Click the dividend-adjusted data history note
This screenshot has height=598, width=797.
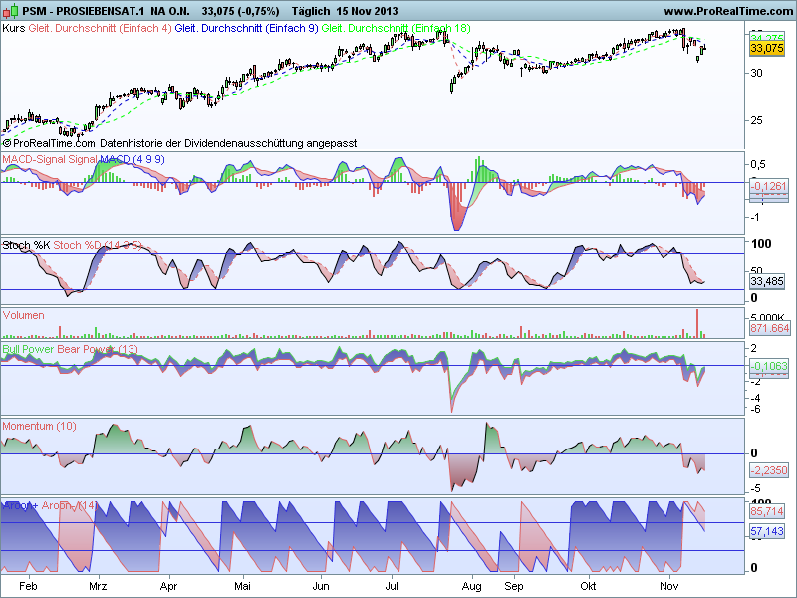click(x=228, y=143)
